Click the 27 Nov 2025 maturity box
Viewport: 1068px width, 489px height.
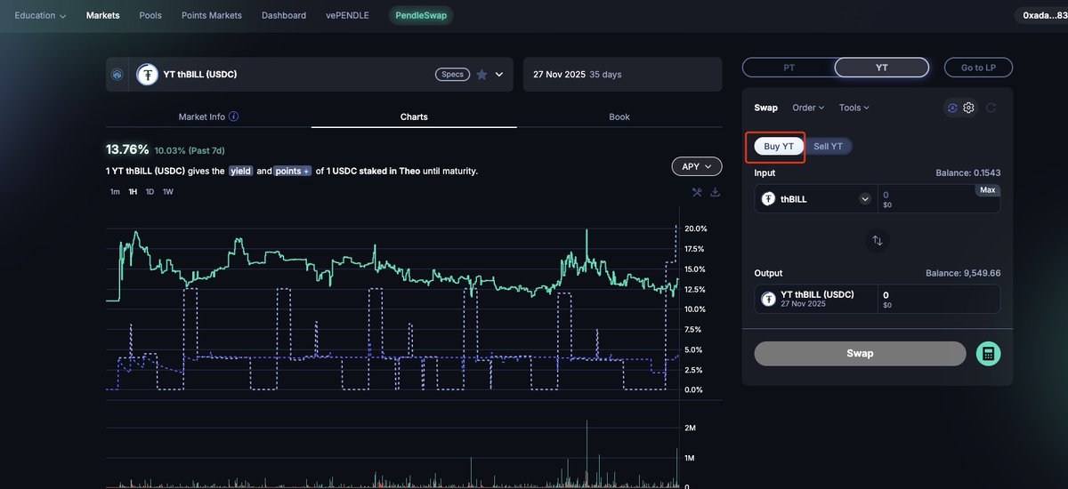(x=622, y=75)
